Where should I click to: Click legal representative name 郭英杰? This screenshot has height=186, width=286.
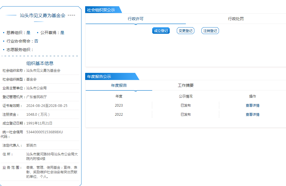31,145
